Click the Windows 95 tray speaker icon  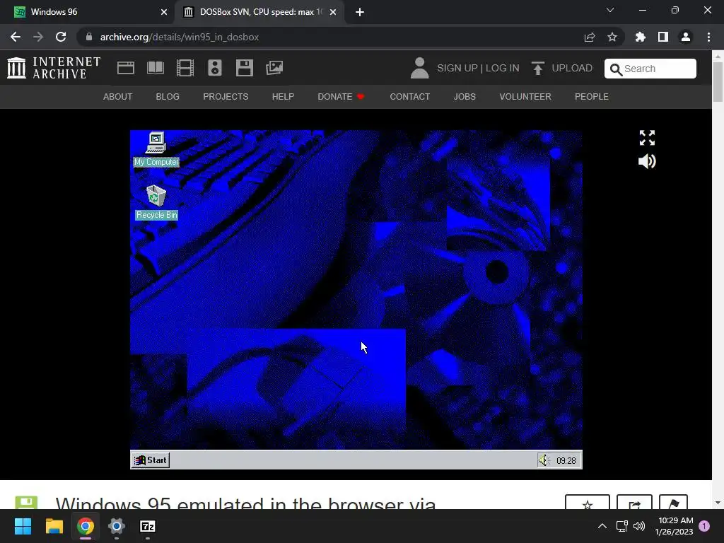tap(544, 460)
